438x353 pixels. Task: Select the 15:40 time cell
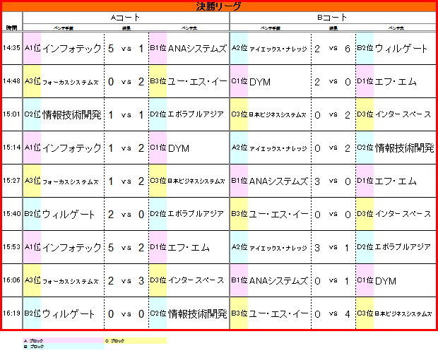click(12, 214)
